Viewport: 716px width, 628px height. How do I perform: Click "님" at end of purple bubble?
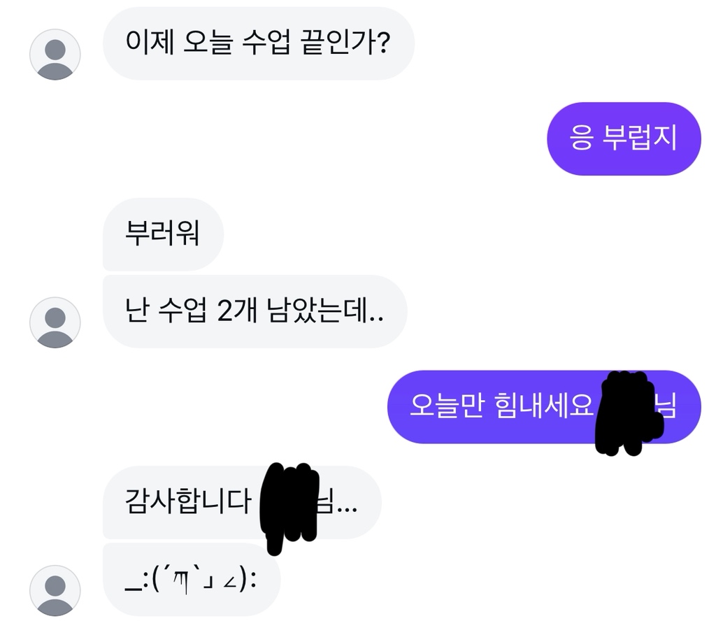[668, 406]
